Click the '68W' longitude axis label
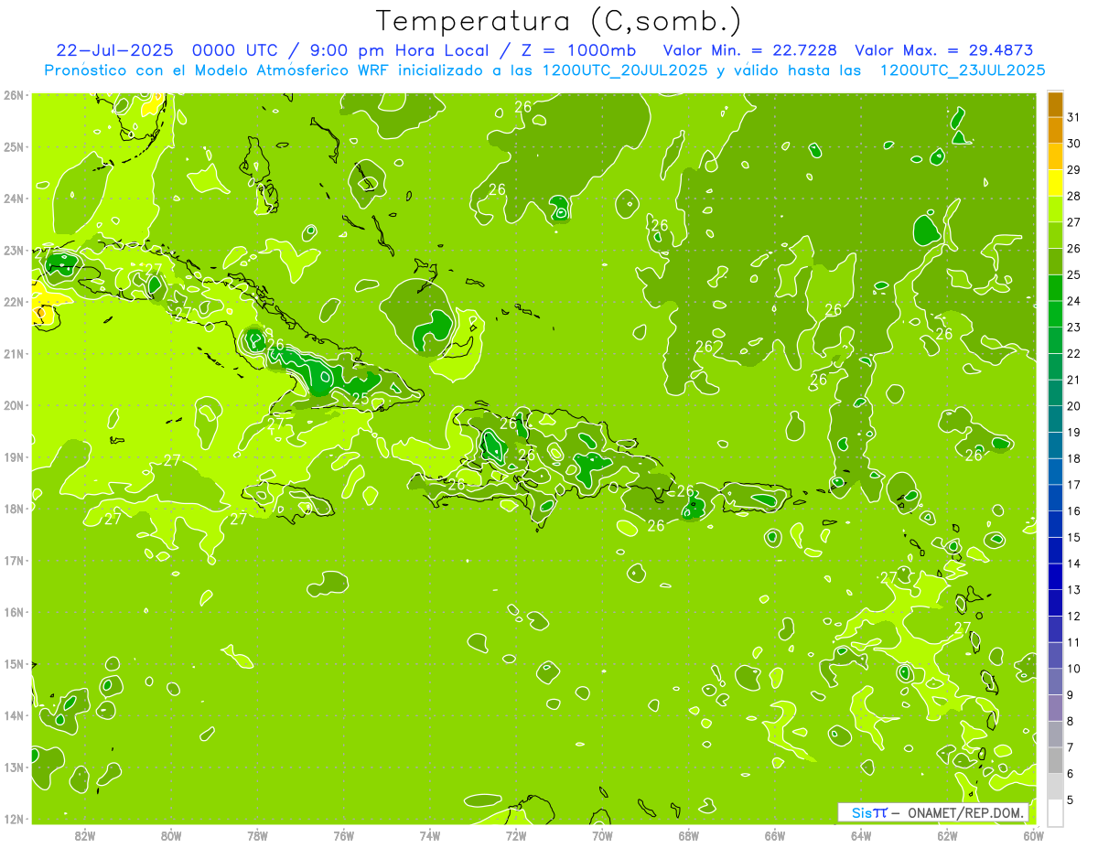Viewport: 1098px width, 848px height. coord(689,835)
